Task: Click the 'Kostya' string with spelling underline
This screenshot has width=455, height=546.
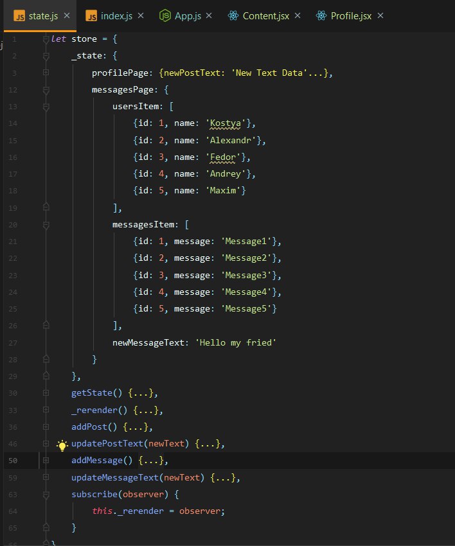Action: coord(226,123)
